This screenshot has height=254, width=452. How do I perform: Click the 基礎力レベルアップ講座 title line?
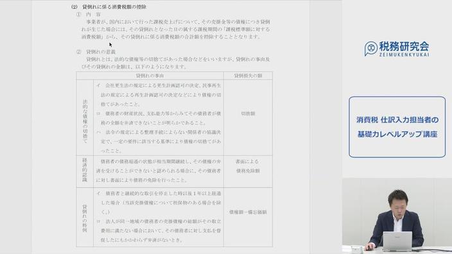click(397, 134)
